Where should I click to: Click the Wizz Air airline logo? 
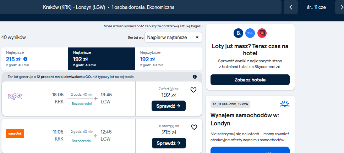15,97
